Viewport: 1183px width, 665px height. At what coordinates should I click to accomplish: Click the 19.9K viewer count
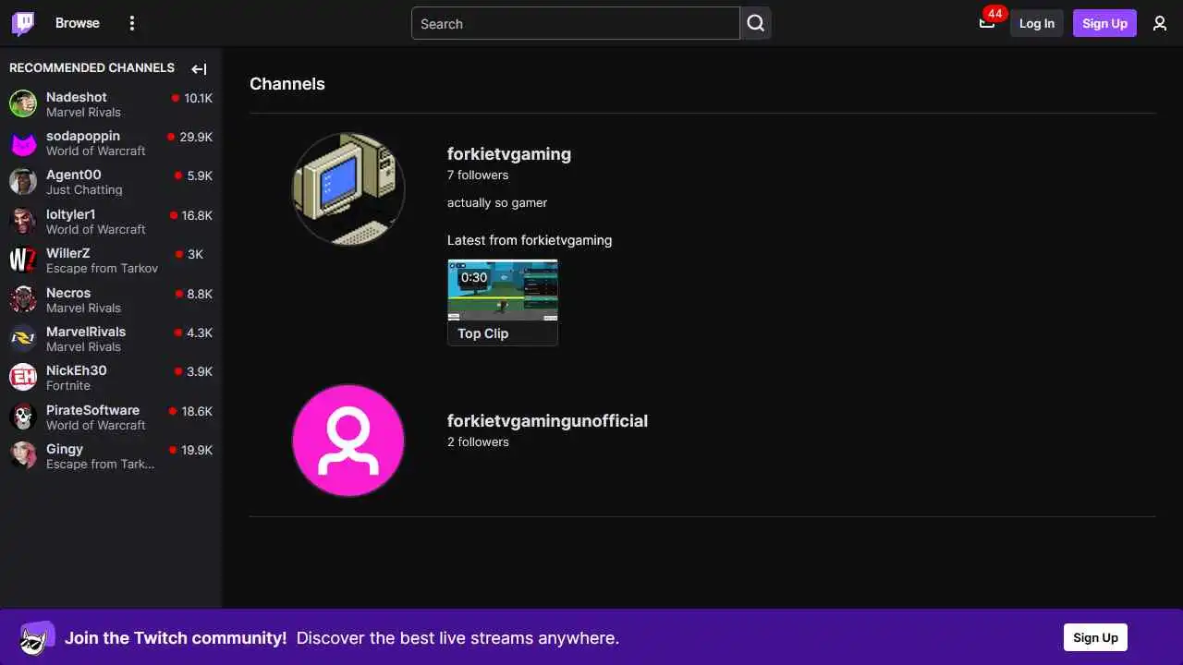[x=197, y=450]
